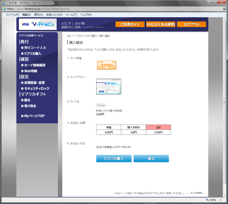Open the 表示(V) menu
228x204 pixels.
pos(38,15)
